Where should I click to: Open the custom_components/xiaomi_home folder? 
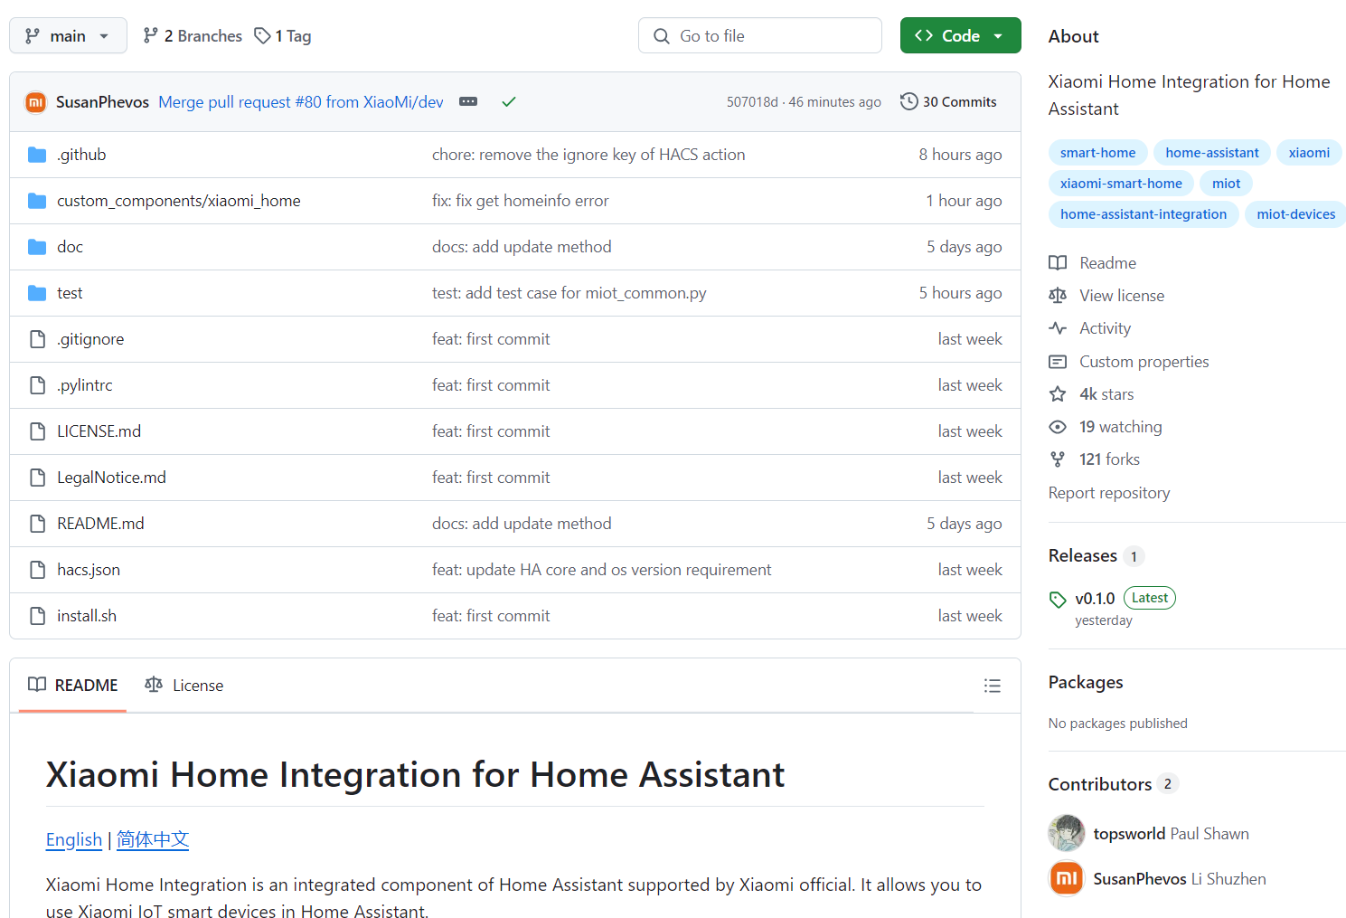pos(178,201)
